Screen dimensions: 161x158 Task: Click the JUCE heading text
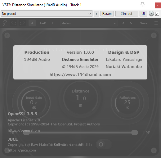coord(13,139)
